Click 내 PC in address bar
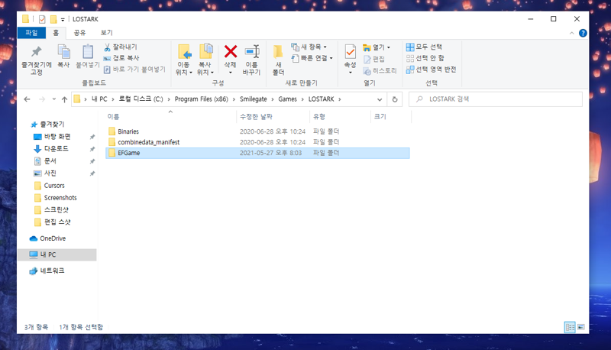 (x=99, y=99)
